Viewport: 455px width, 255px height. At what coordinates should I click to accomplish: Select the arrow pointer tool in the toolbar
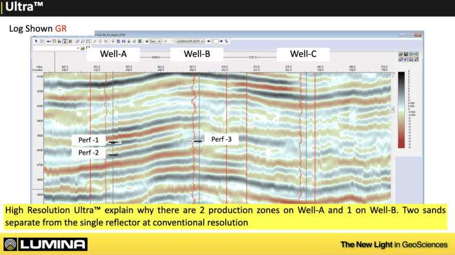point(36,41)
